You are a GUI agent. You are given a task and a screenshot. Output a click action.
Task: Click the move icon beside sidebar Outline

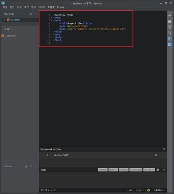[31, 166]
